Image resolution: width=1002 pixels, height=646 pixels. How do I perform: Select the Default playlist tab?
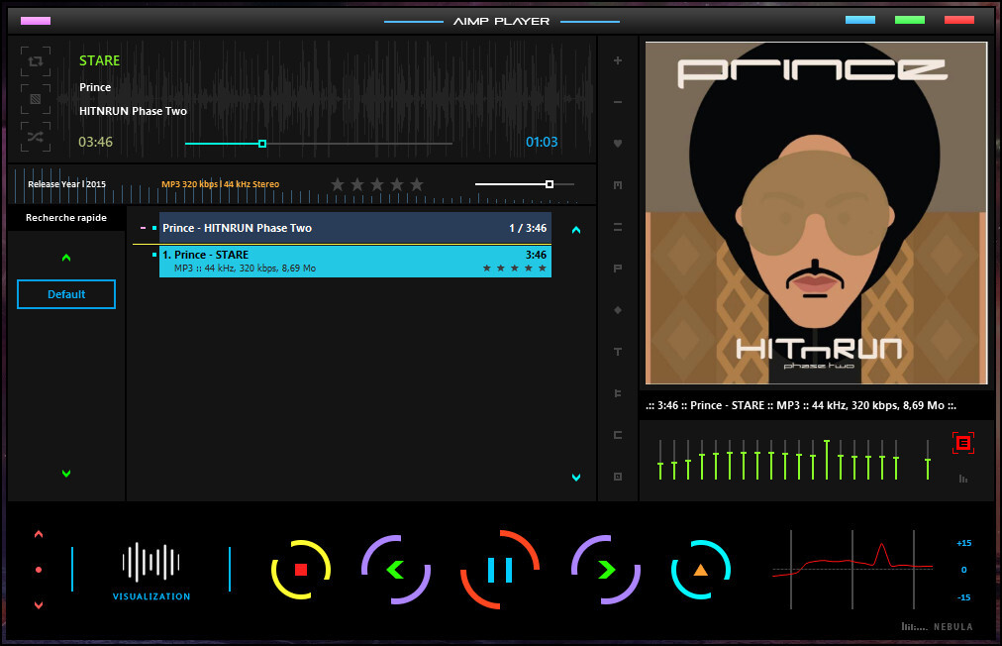tap(66, 294)
